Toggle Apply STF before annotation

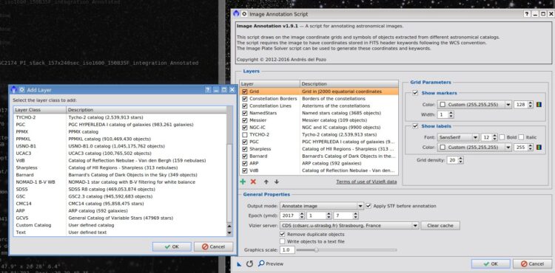369,206
